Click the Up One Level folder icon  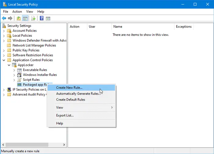(x=19, y=18)
